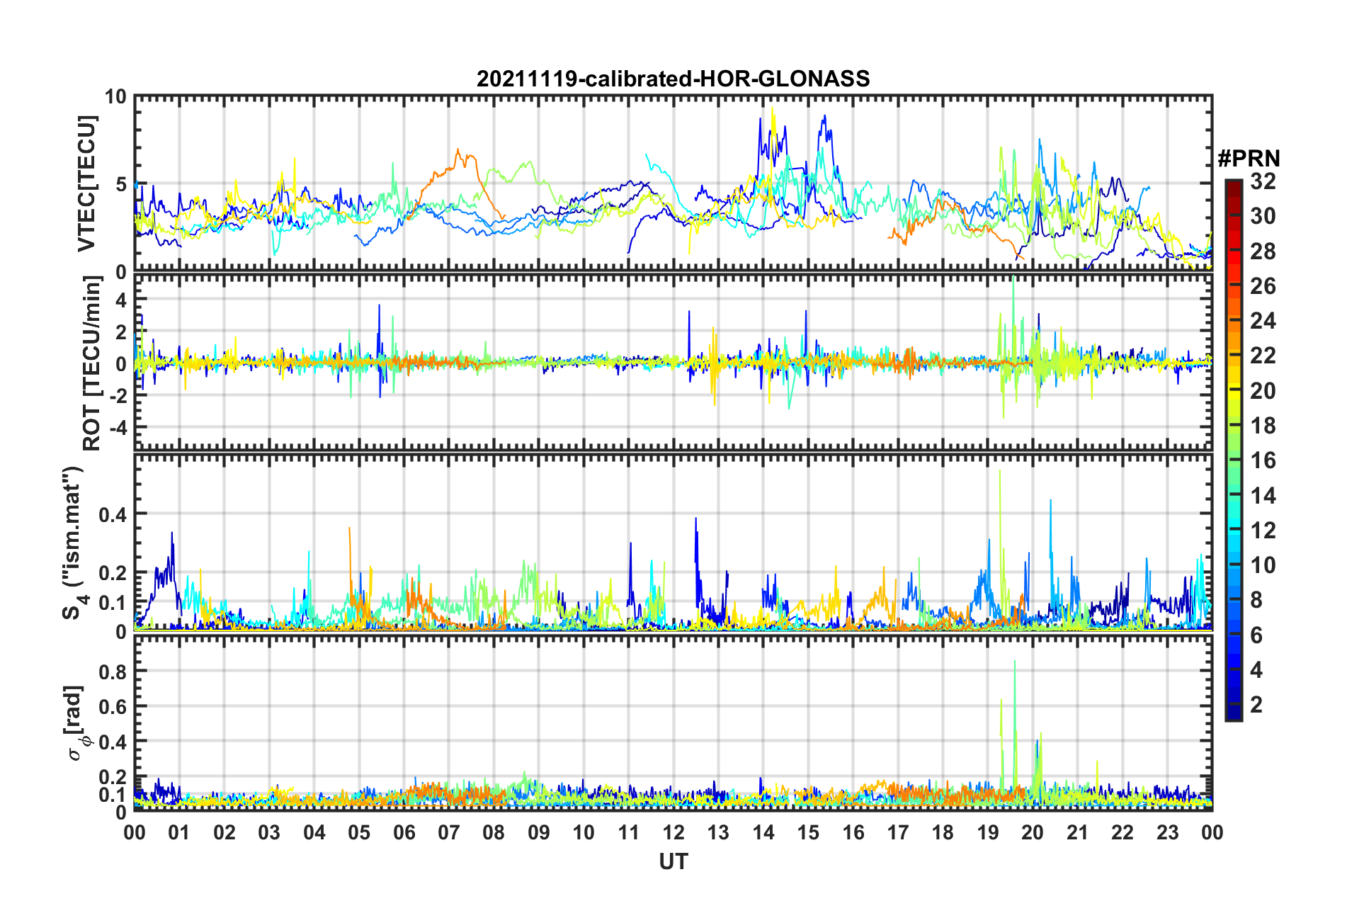Pick UT axis tick label 14
Image resolution: width=1347 pixels, height=901 pixels.
pyautogui.click(x=763, y=832)
